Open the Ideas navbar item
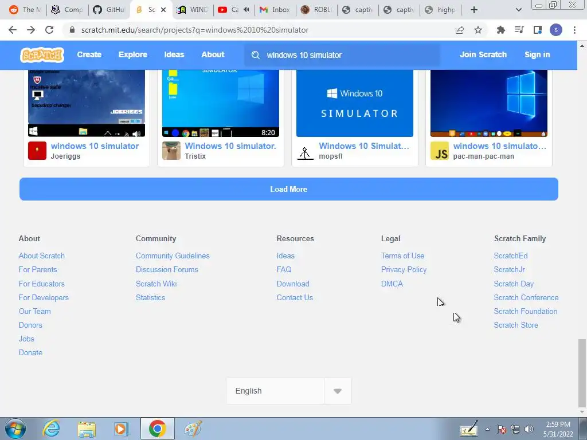587x440 pixels. coord(174,54)
